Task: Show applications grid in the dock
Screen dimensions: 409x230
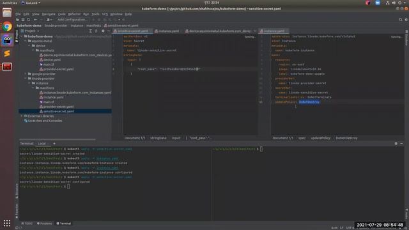Action: 7,223
